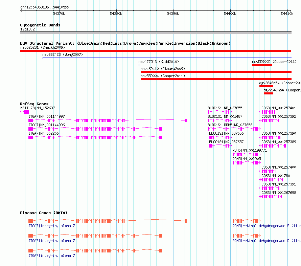Image resolution: width=301 pixels, height=266 pixels.
Task: Select RDH5 NM_001199771 gene glyph
Action: tap(247, 154)
